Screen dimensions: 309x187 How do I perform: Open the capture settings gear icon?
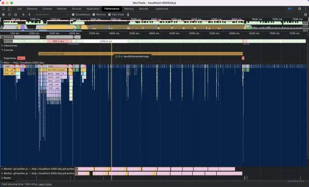pyautogui.click(x=306, y=14)
